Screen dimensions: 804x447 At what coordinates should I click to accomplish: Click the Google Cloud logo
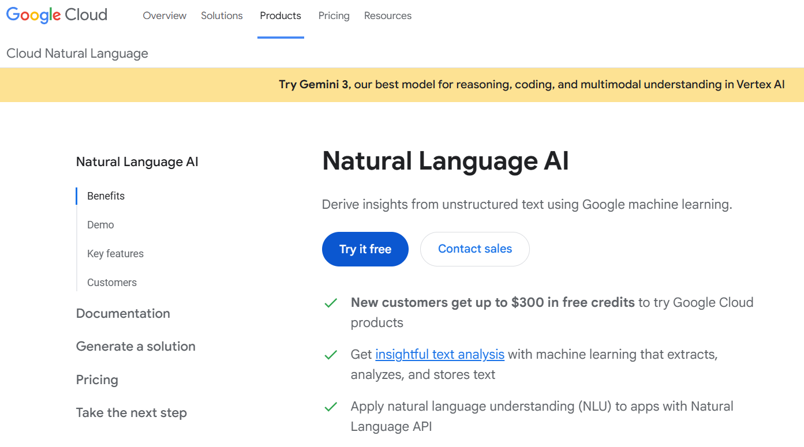[56, 15]
